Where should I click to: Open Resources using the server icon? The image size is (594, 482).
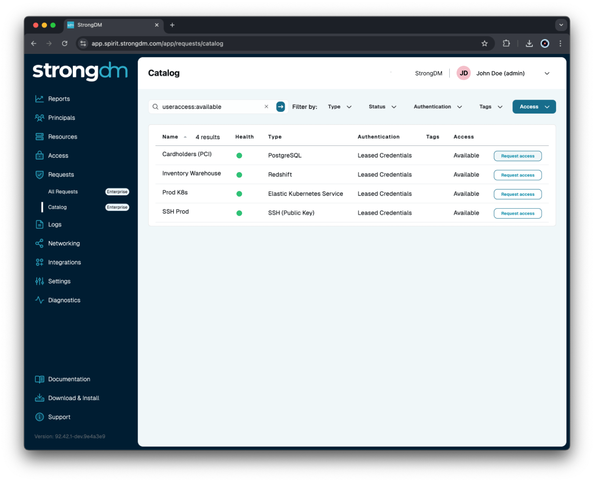coord(40,137)
